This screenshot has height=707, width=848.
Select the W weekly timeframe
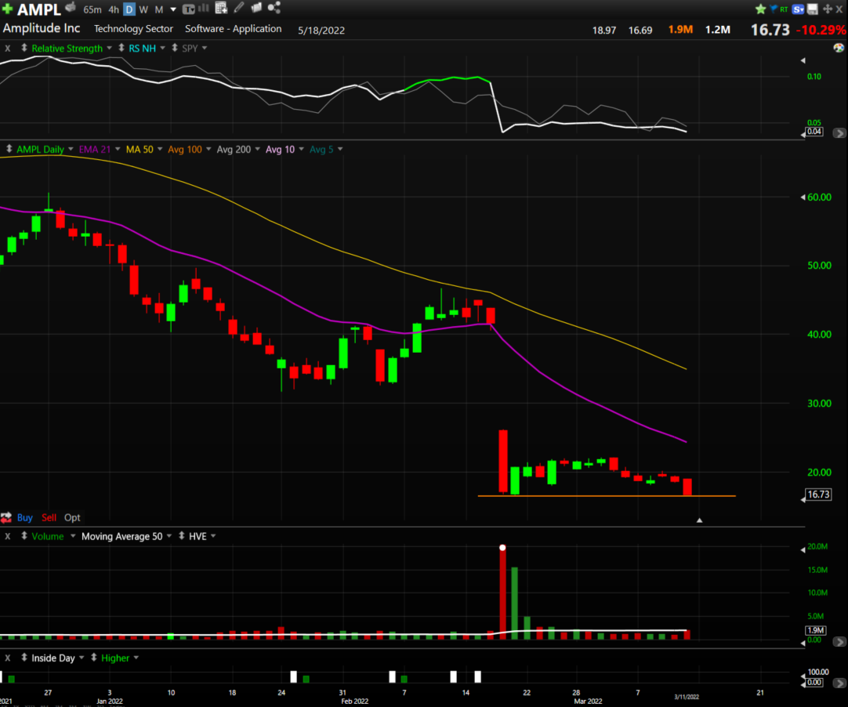click(143, 9)
